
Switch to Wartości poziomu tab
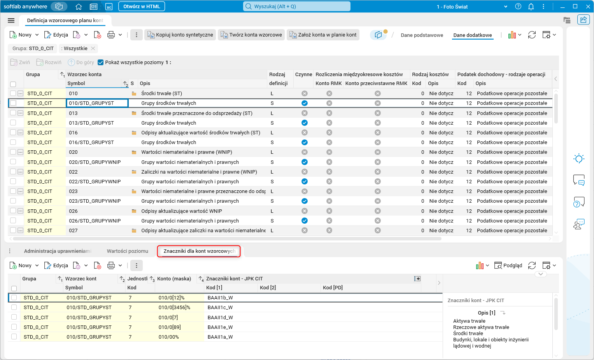[x=127, y=251]
